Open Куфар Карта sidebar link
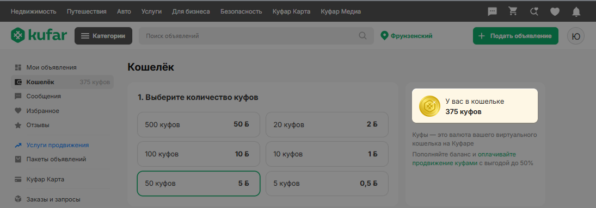The width and height of the screenshot is (596, 208). [45, 179]
